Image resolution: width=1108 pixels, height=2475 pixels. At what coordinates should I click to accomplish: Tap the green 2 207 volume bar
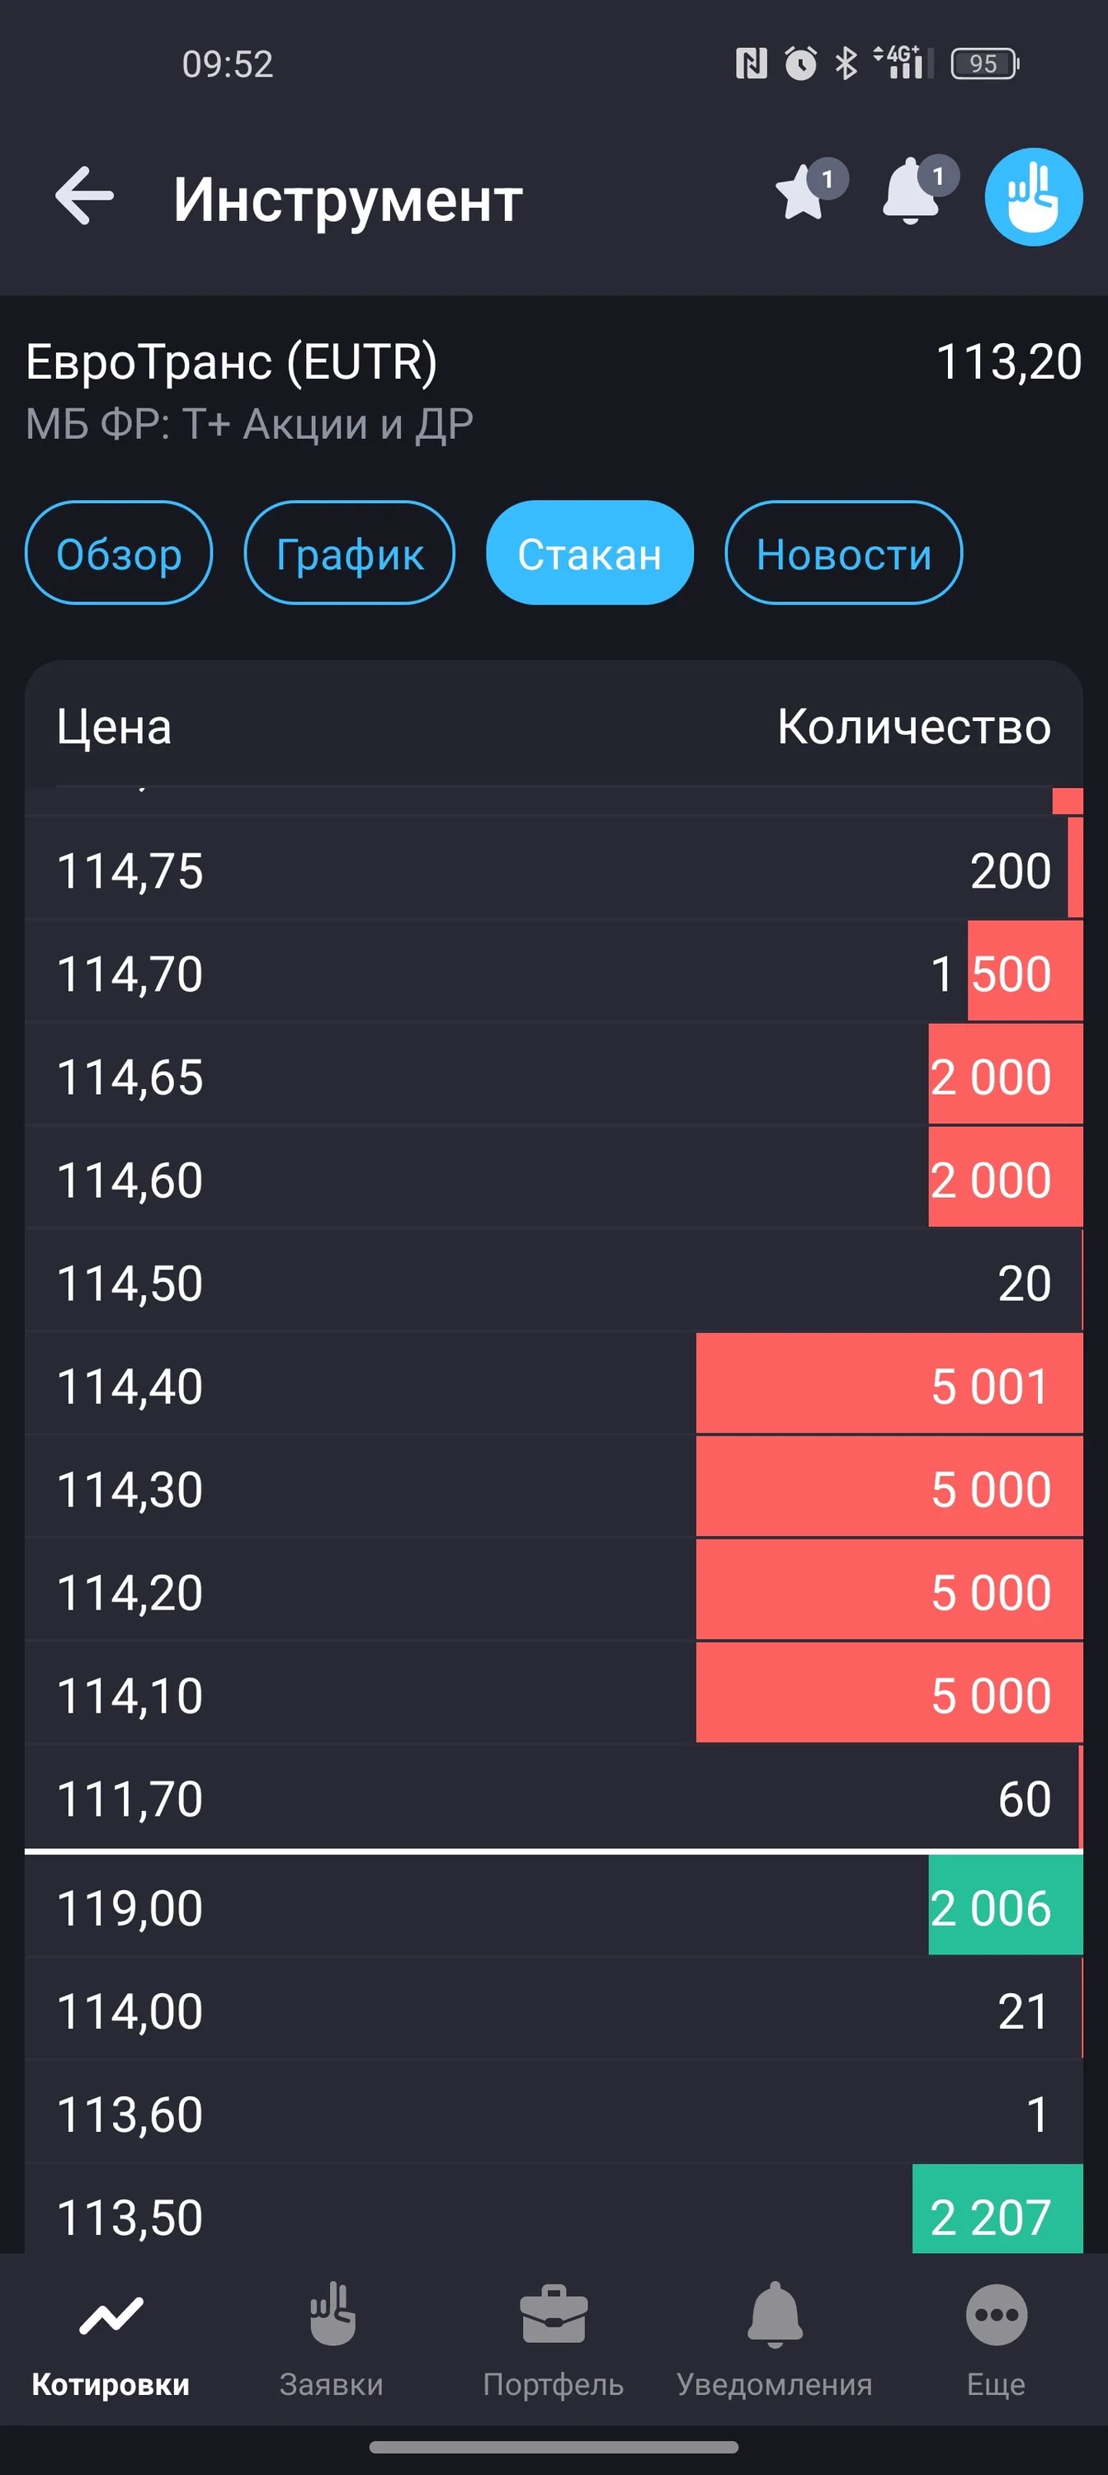tap(997, 2208)
